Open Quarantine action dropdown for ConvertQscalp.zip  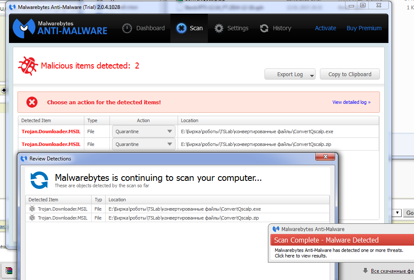[144, 144]
